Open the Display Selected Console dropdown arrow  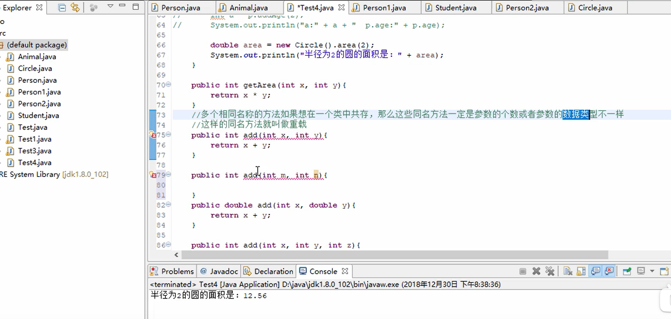tap(652, 271)
